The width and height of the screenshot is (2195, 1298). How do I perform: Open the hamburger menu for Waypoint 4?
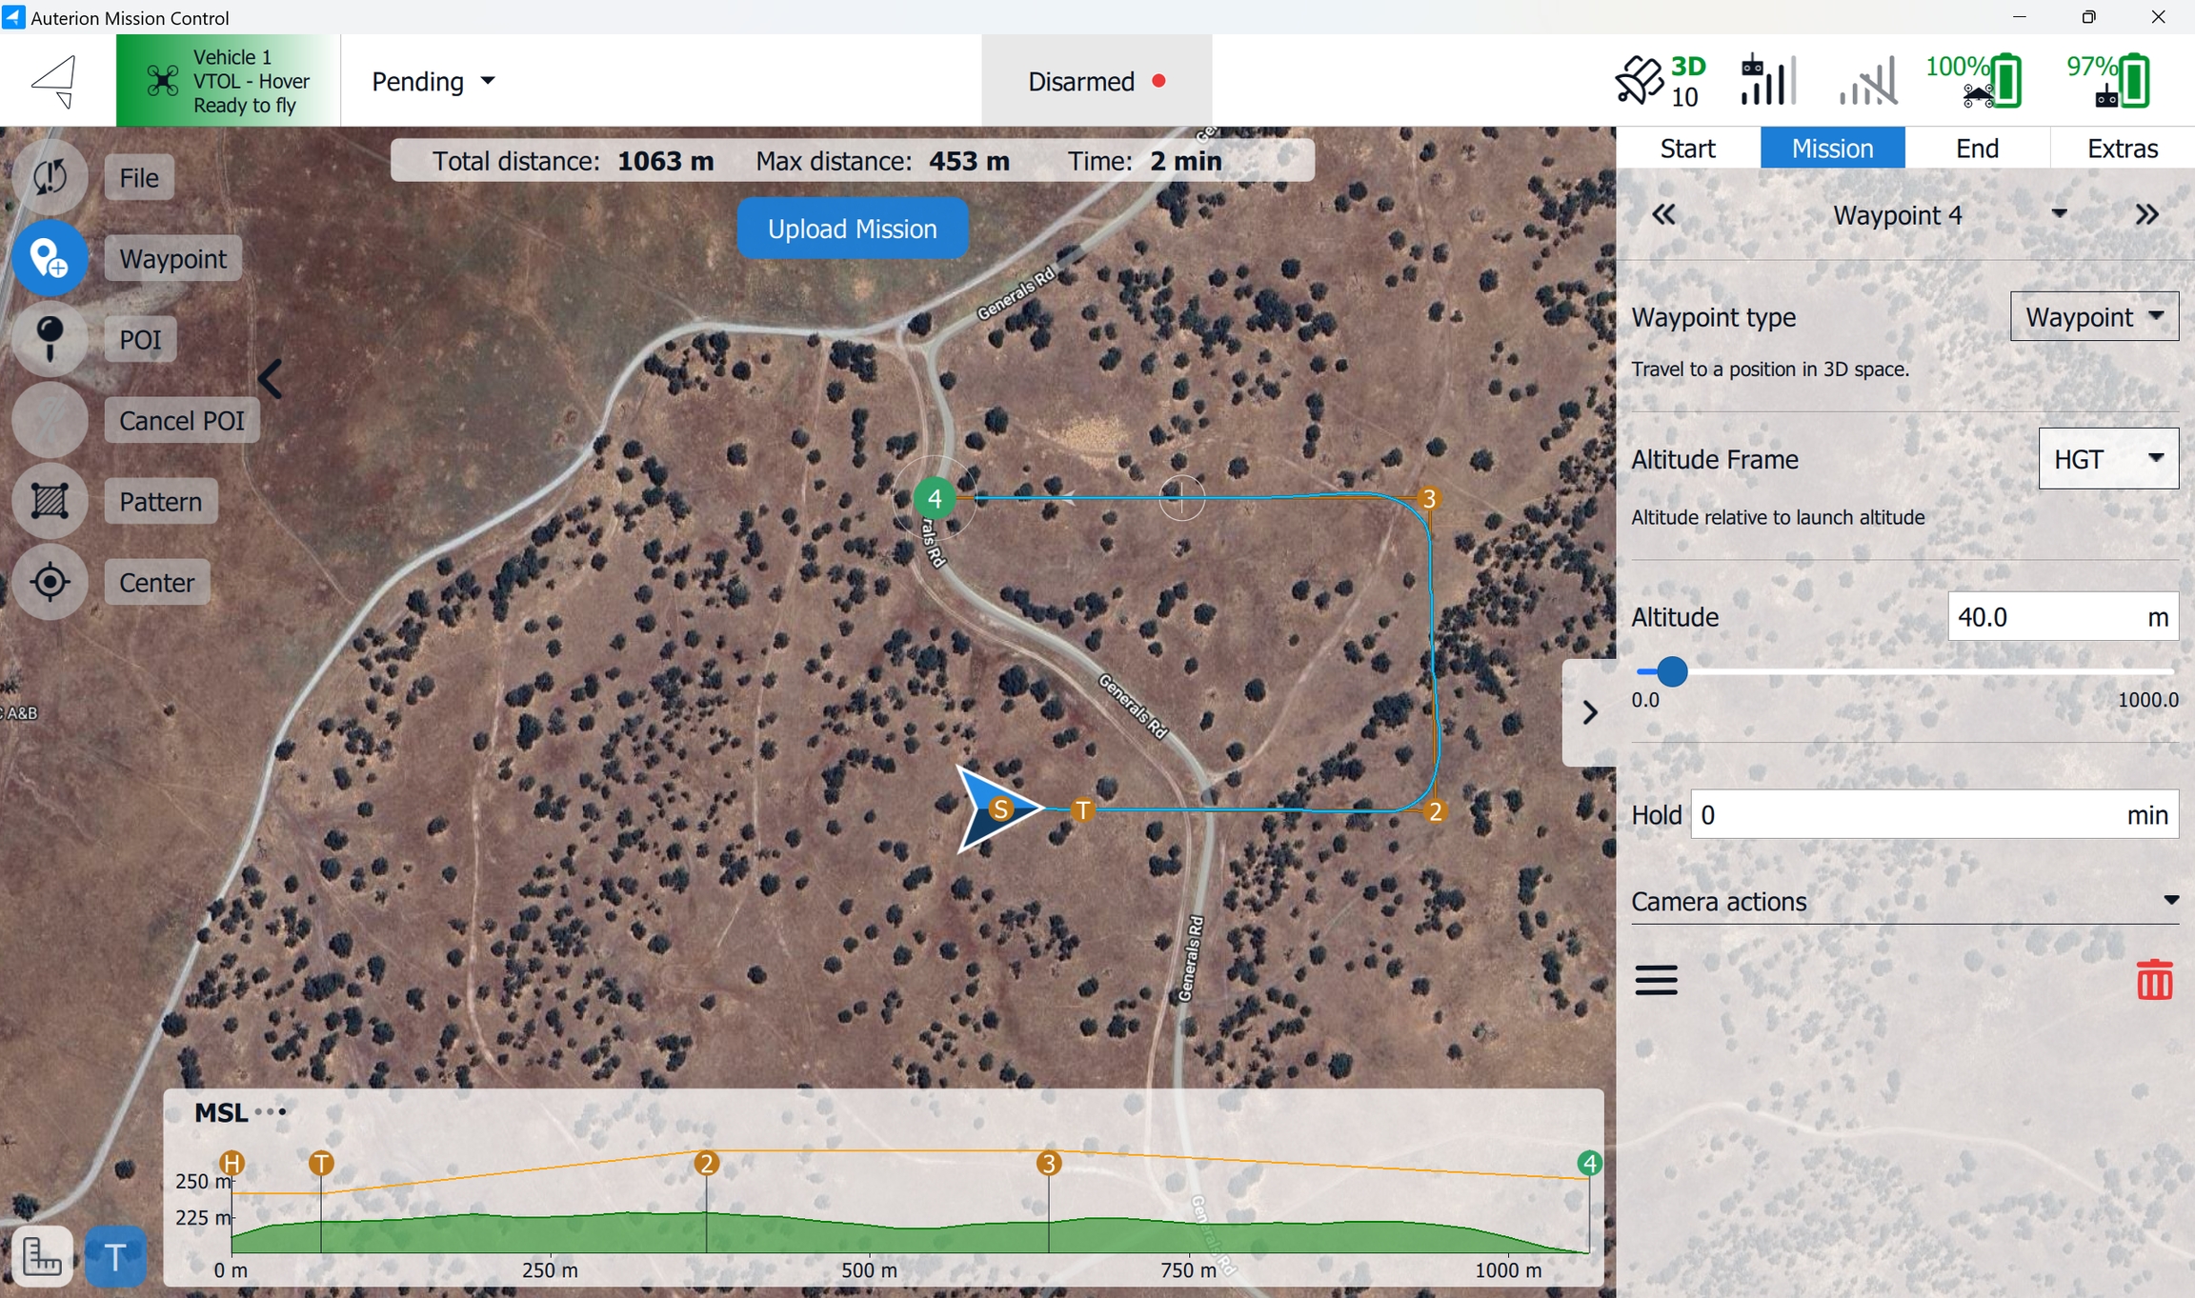point(1656,979)
